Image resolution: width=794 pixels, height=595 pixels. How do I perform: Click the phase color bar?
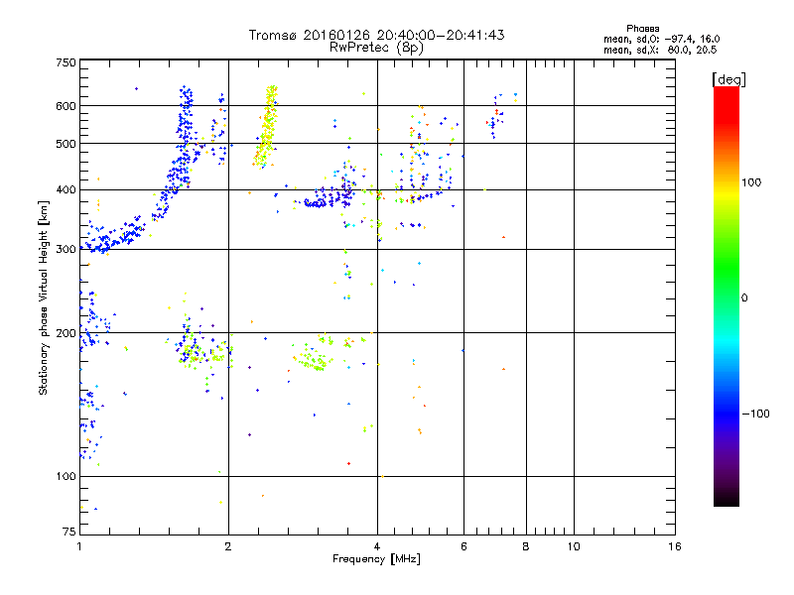click(727, 297)
